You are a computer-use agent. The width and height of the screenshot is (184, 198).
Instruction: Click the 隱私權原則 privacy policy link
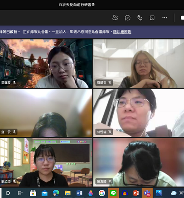tap(122, 32)
